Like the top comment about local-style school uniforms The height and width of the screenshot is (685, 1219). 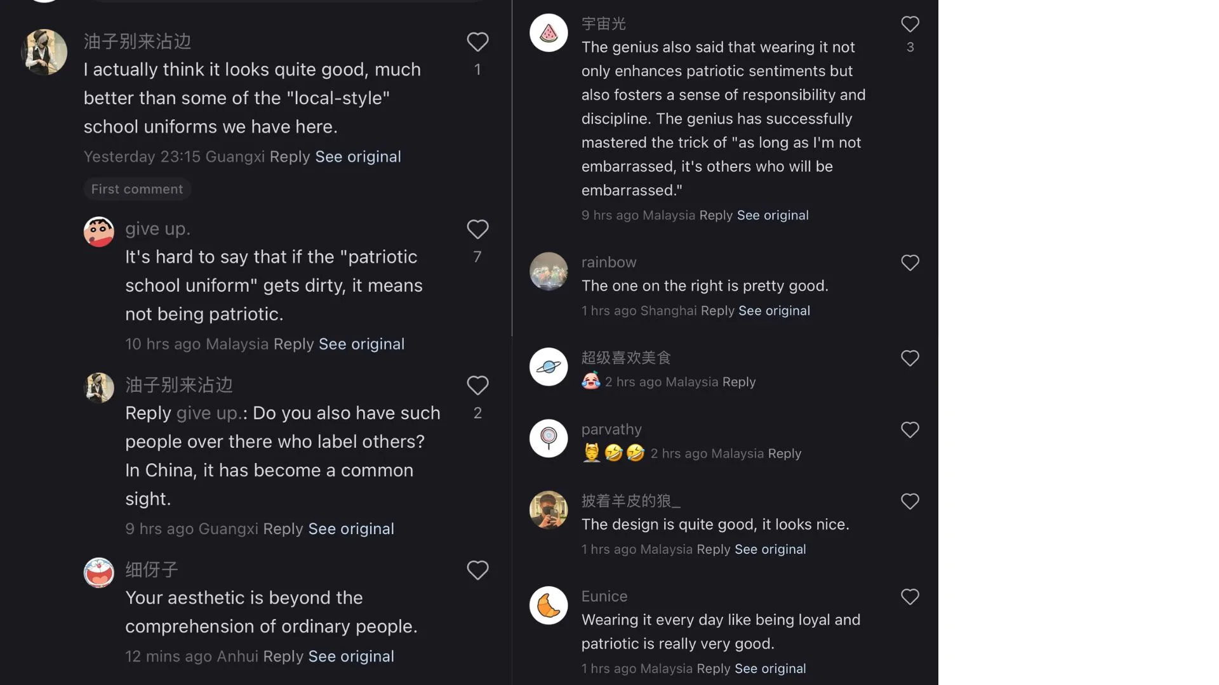[477, 42]
